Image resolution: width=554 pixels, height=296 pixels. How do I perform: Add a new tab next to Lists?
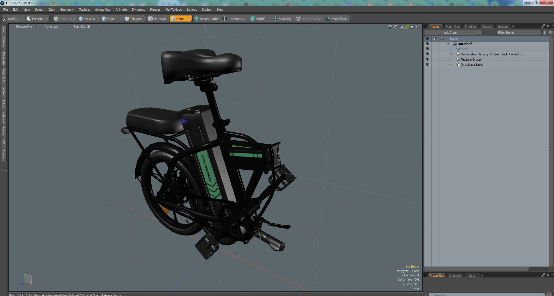click(x=482, y=276)
